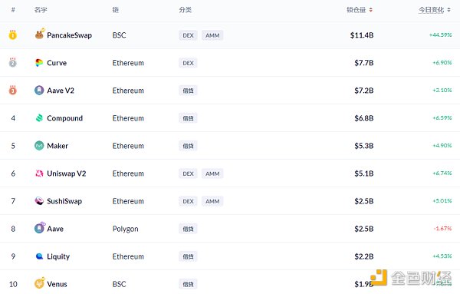Click the bronze third-place medal icon
The height and width of the screenshot is (294, 460).
pyautogui.click(x=12, y=90)
